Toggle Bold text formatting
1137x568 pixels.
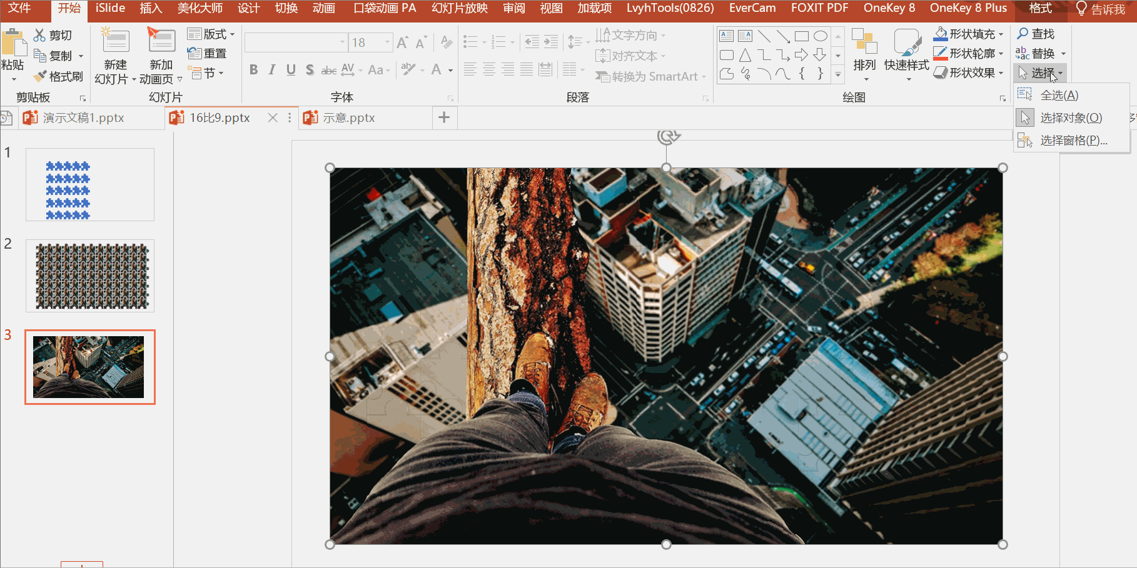point(253,70)
